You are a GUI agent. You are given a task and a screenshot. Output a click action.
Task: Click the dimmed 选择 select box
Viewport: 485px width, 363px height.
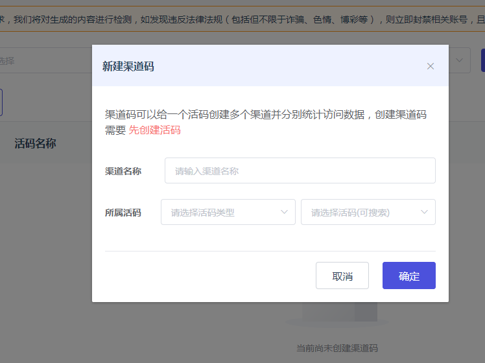[46, 60]
